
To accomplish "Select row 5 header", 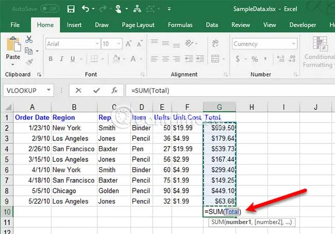I will coord(7,159).
